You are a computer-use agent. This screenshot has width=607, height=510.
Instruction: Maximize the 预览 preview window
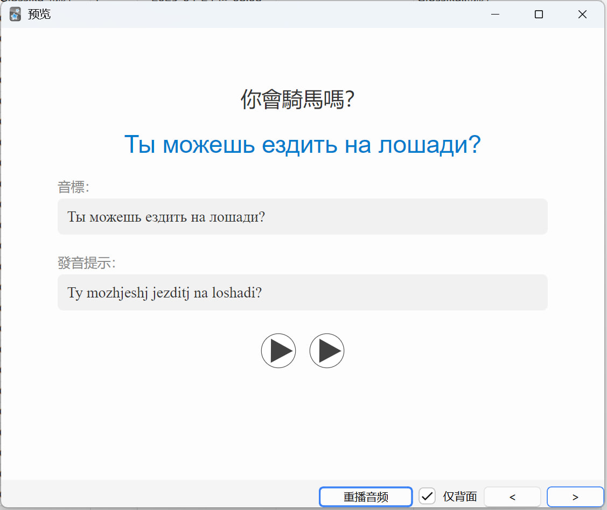(539, 15)
